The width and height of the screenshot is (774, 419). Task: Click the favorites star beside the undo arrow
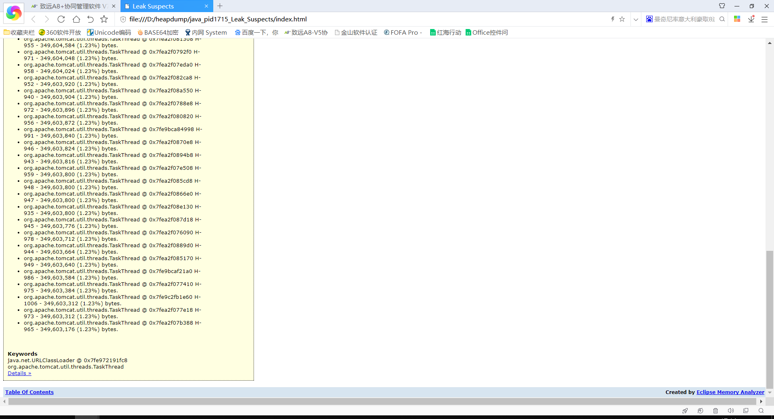(104, 19)
